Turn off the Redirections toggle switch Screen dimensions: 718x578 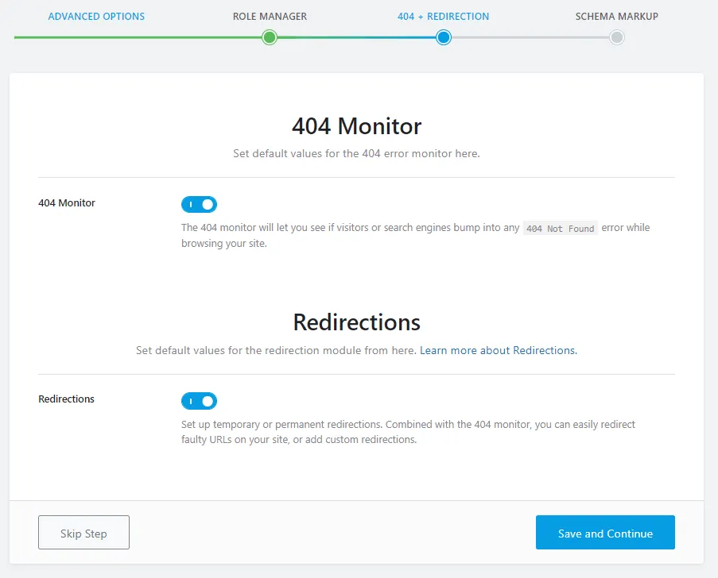[199, 401]
